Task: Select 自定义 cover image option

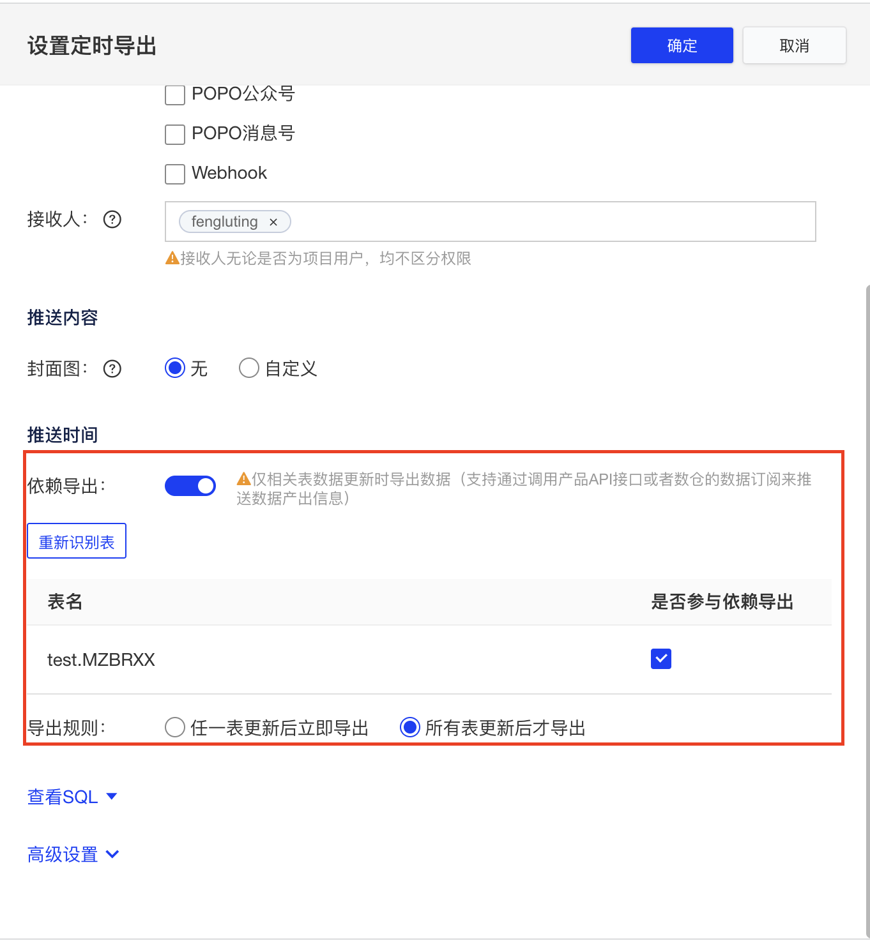Action: click(249, 368)
